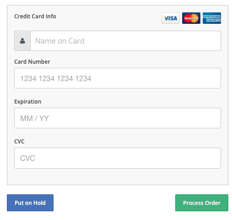Click the Expiration label text
This screenshot has height=220, width=232.
click(x=28, y=102)
